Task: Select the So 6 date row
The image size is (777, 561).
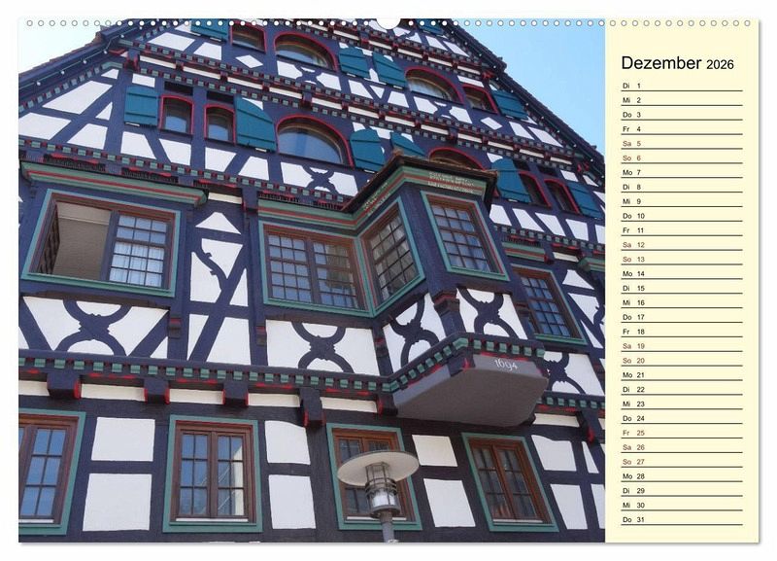Action: (682, 158)
